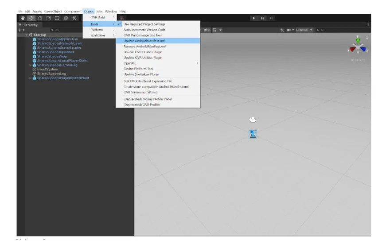
Task: Select SharedSpacesVoip in Hierarchy
Action: [52, 56]
